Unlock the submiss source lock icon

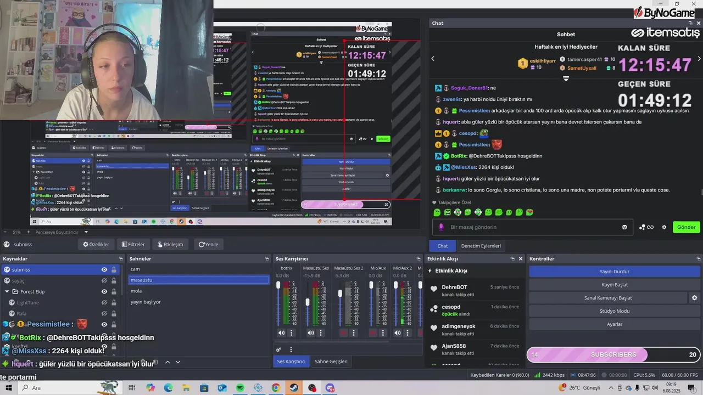tap(114, 269)
